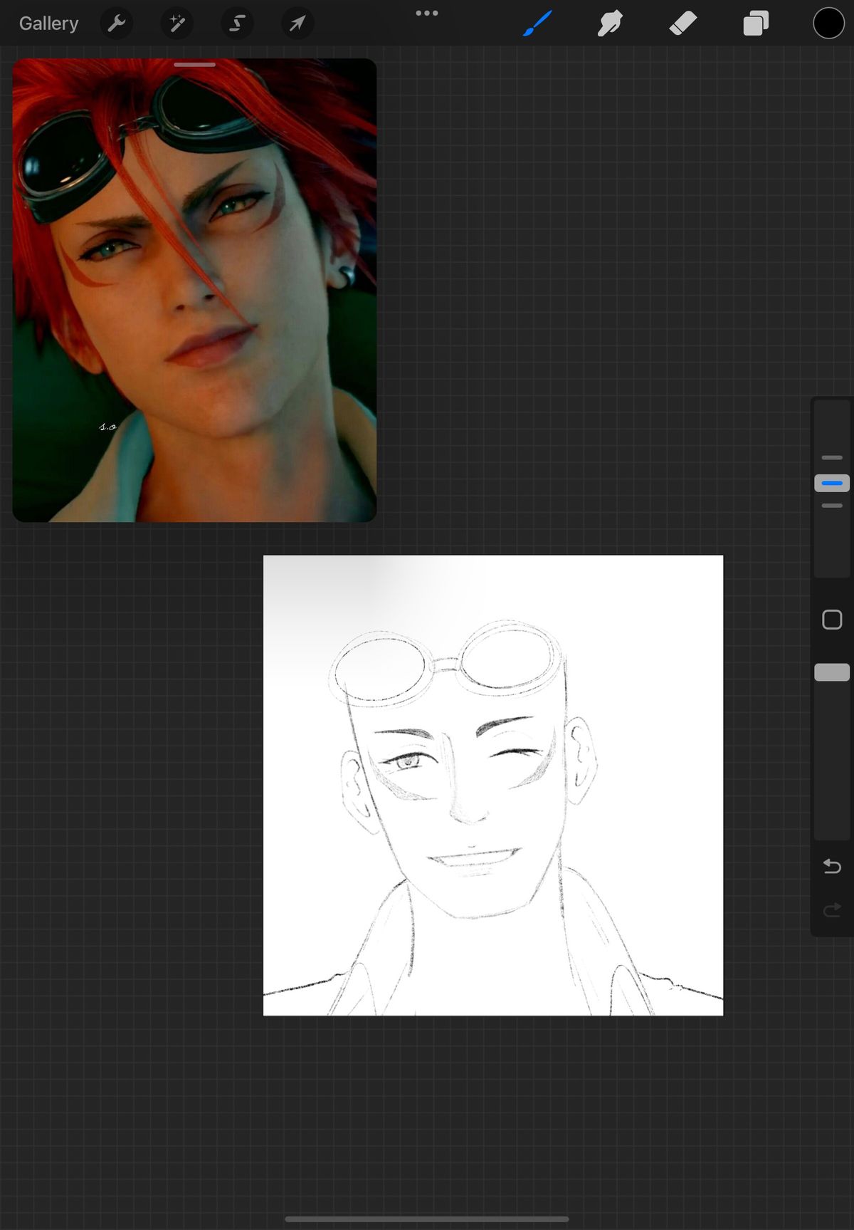854x1230 pixels.
Task: Select the Smudge tool
Action: (x=610, y=24)
